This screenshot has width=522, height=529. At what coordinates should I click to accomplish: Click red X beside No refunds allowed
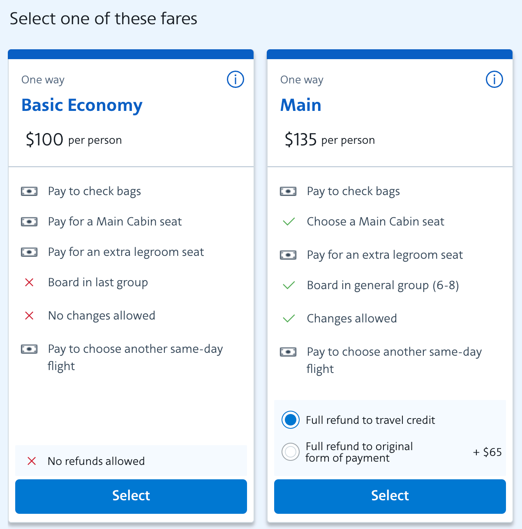point(32,461)
